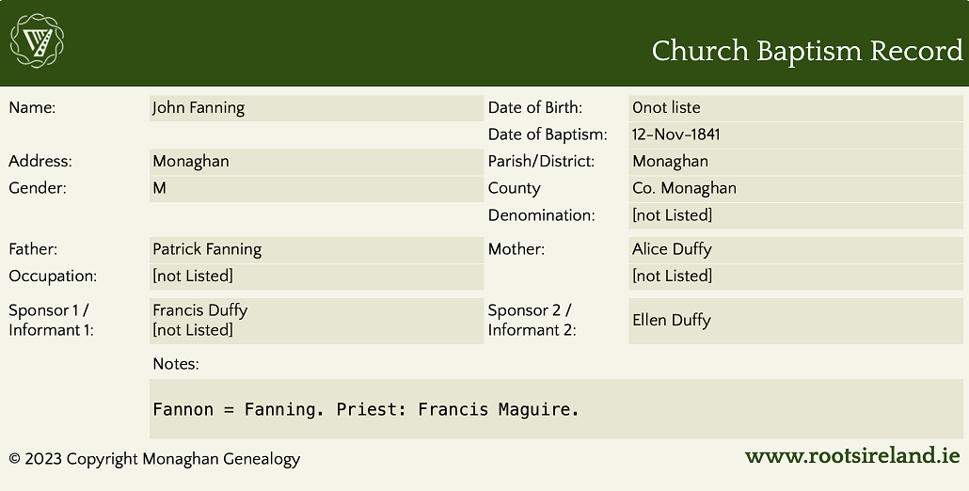
Task: Open the www.rootsireland.ie link
Action: (x=852, y=456)
